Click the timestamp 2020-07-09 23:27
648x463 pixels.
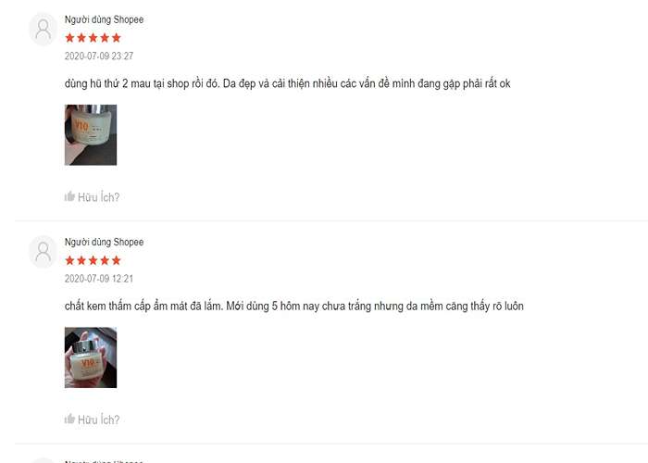[99, 56]
